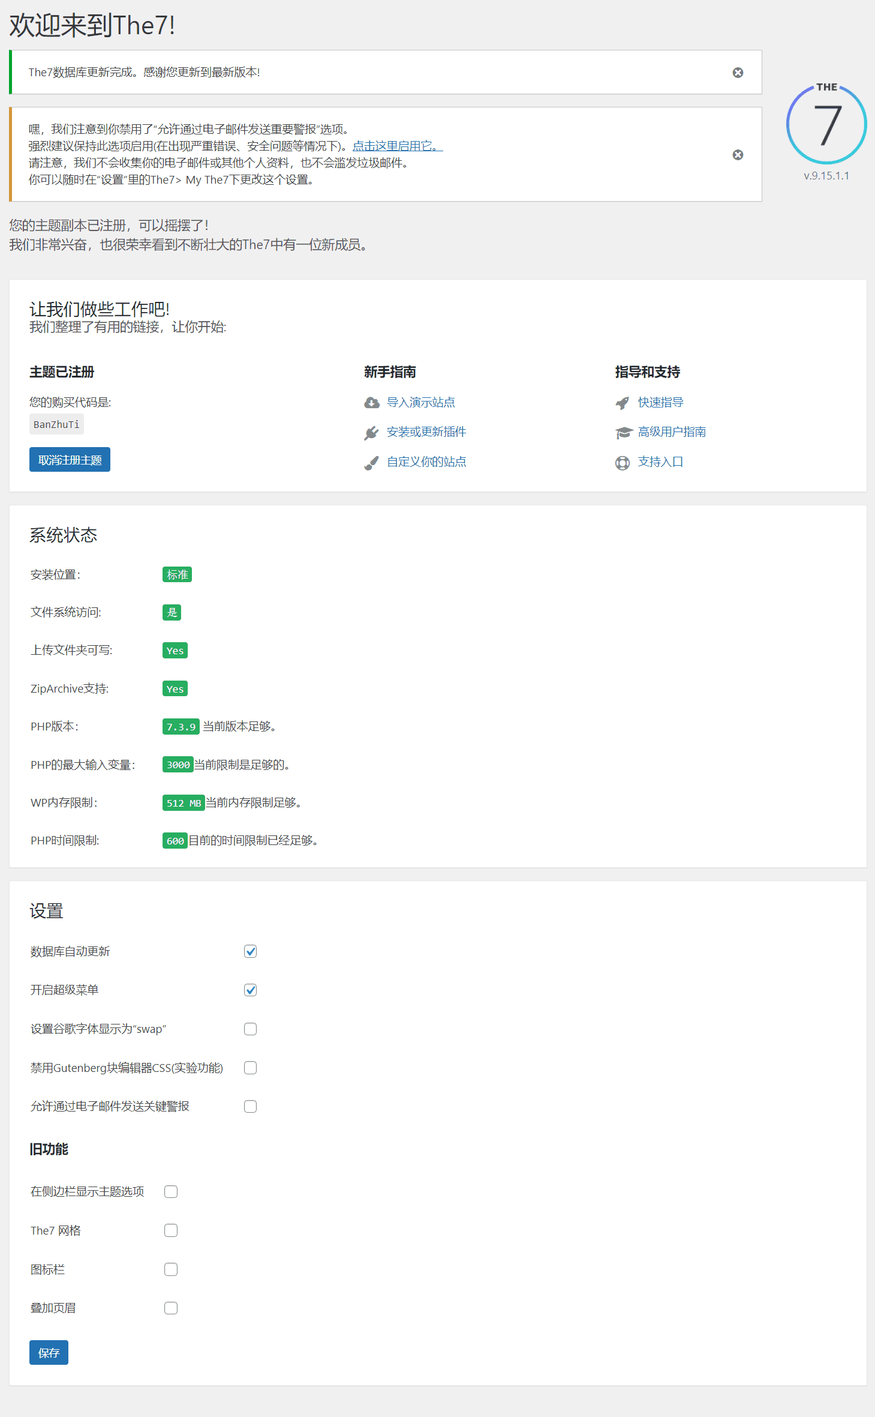Dismiss the database update complete notice

[738, 73]
